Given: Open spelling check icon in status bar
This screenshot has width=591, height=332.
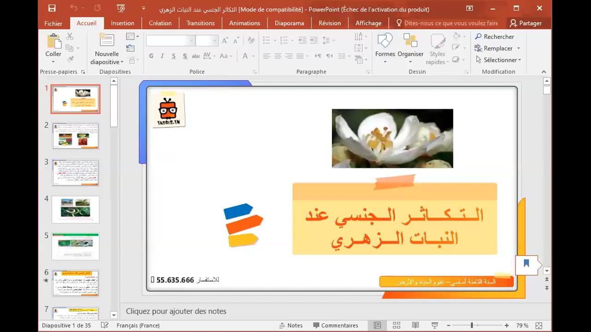Looking at the screenshot, I should point(105,325).
